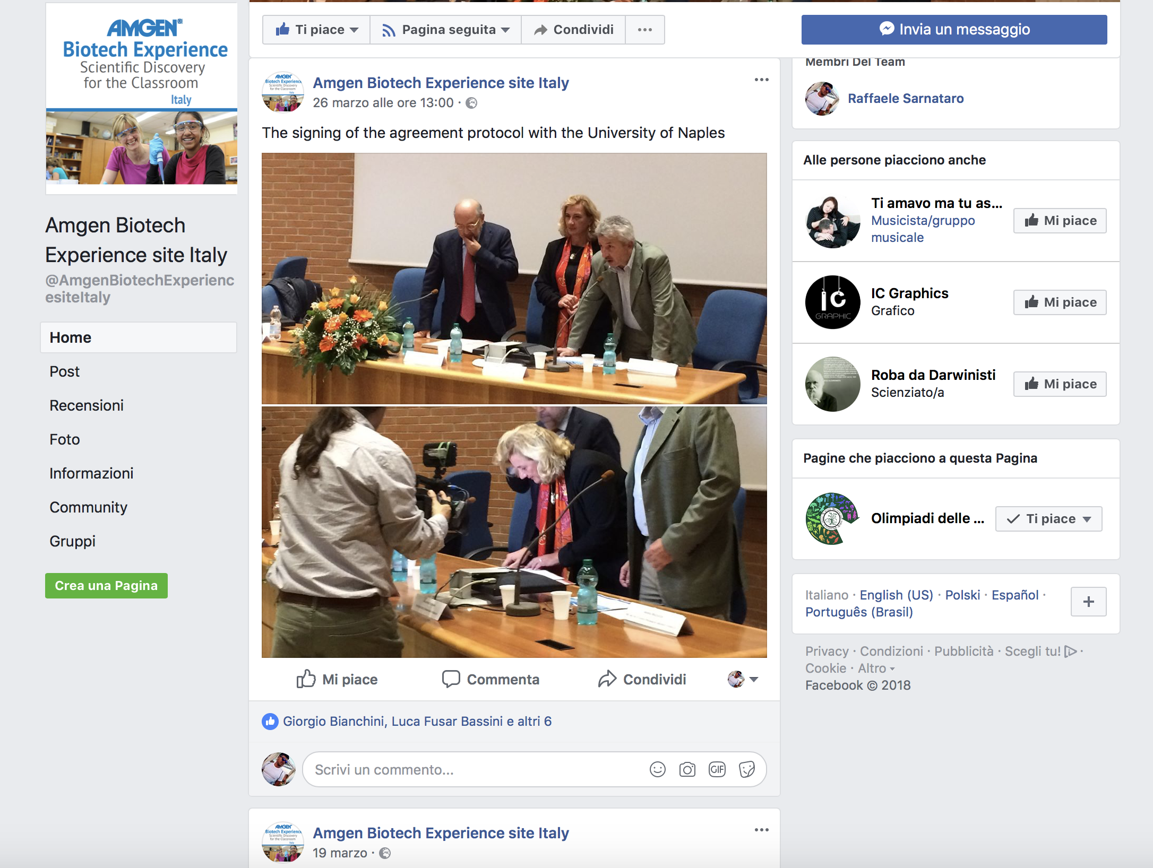Add a GIF to the comment
1153x868 pixels.
pyautogui.click(x=717, y=769)
